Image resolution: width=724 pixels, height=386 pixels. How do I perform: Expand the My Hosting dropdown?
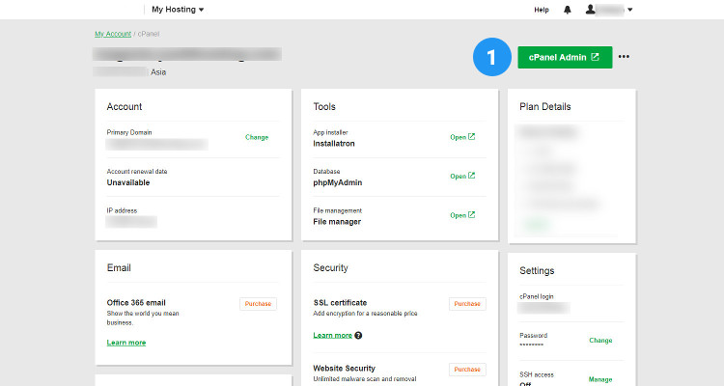pos(178,10)
